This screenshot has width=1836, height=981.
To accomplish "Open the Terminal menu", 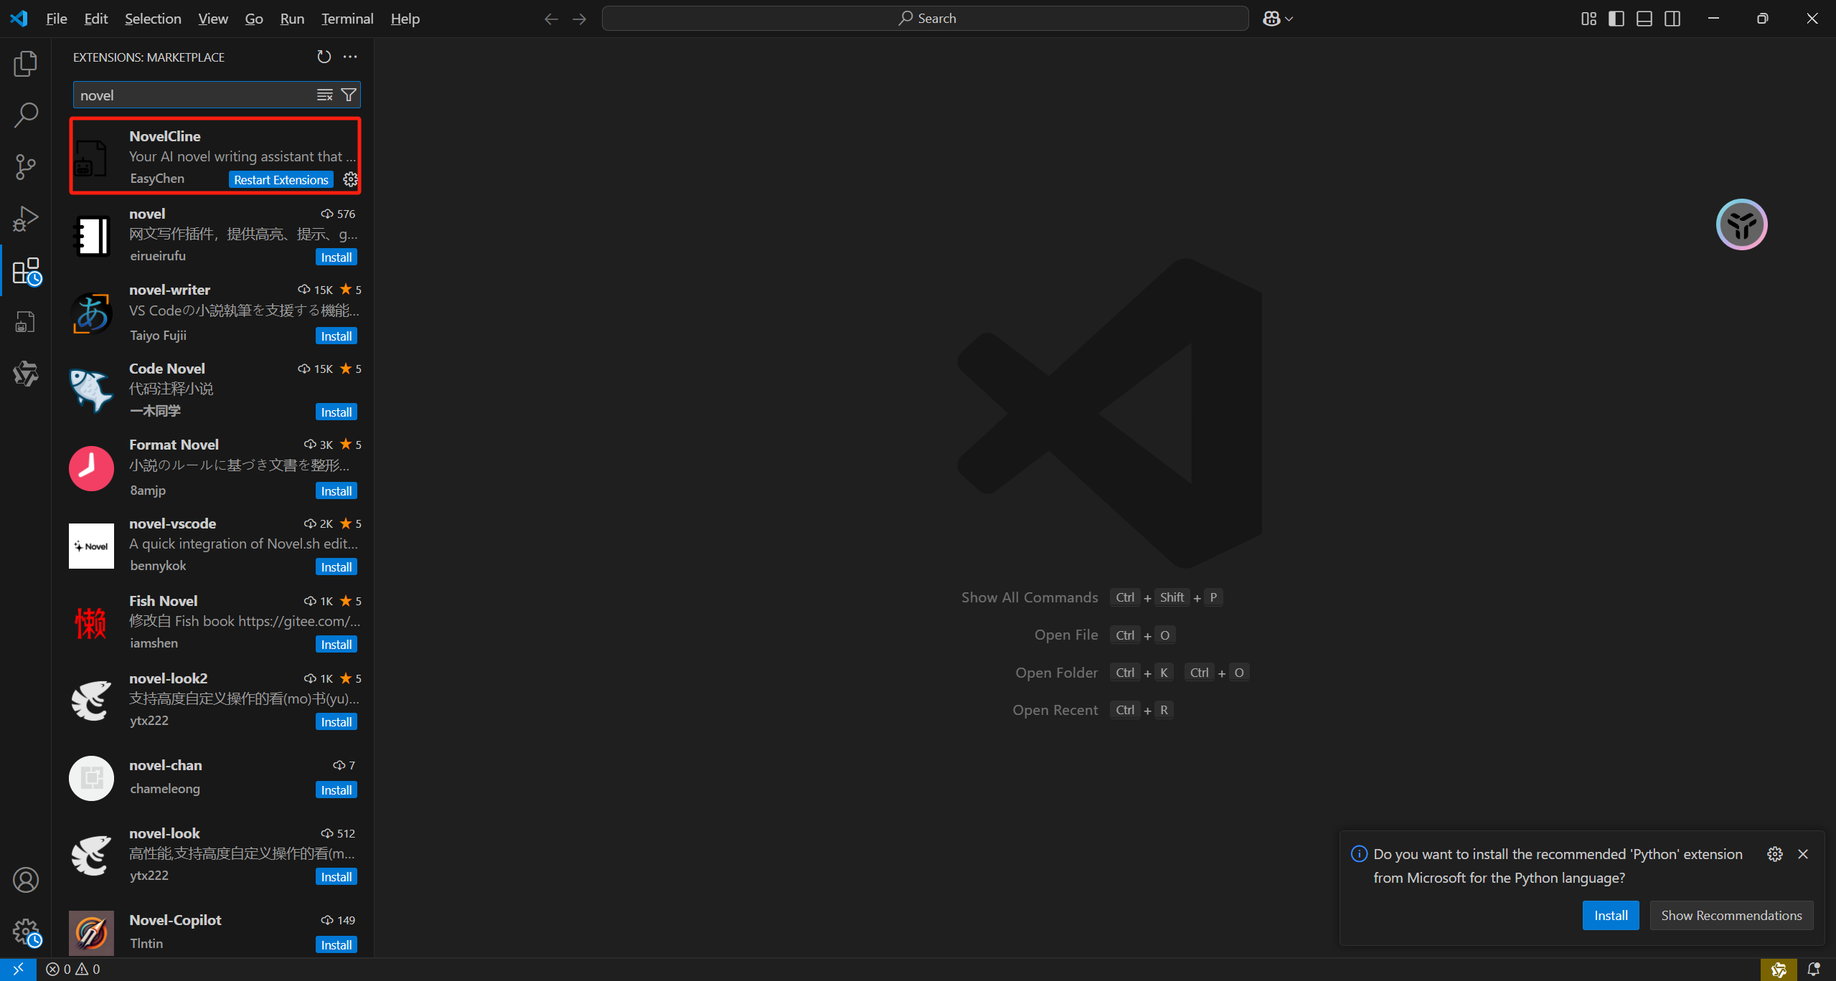I will (x=347, y=19).
